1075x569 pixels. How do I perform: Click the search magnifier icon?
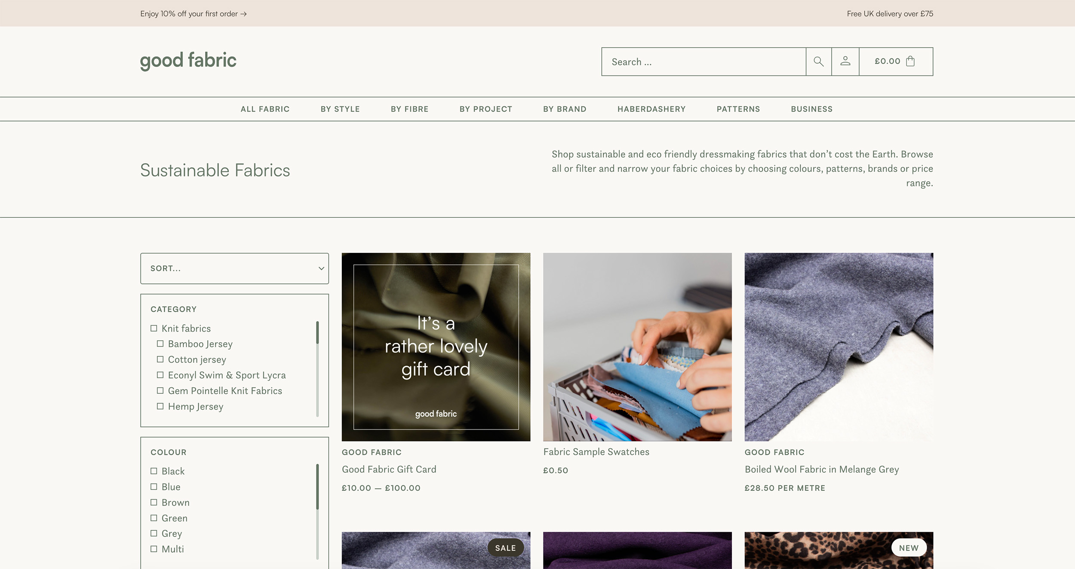point(819,61)
